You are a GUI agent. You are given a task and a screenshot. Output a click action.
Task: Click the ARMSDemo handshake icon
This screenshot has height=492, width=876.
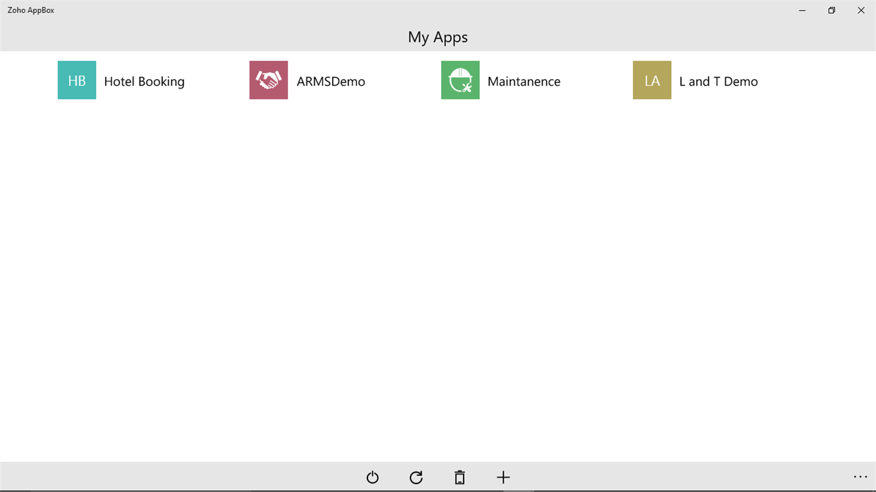pyautogui.click(x=268, y=80)
